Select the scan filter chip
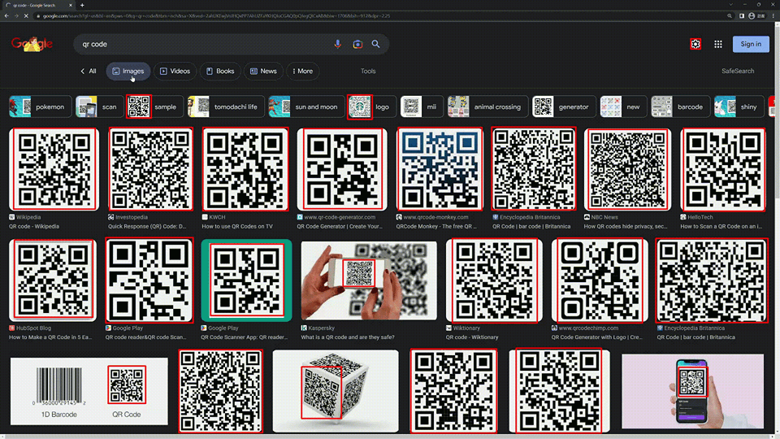The width and height of the screenshot is (780, 439). 98,106
